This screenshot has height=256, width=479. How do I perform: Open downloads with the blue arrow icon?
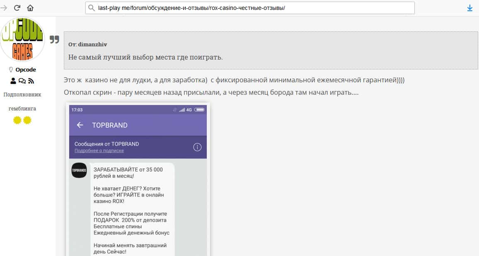[x=470, y=8]
